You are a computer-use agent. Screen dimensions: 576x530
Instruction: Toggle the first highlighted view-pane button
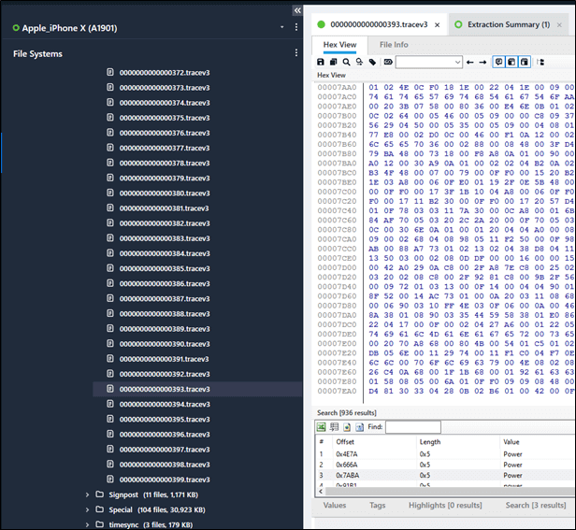tap(497, 62)
